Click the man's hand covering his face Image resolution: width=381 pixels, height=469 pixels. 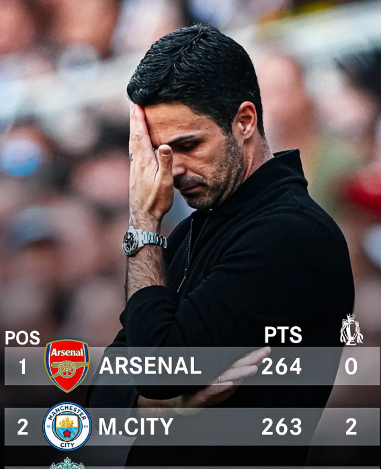tap(151, 164)
